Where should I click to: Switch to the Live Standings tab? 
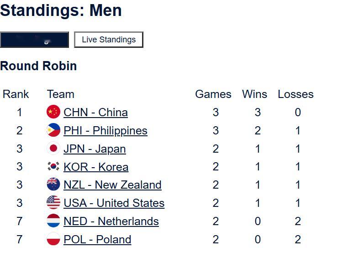(109, 40)
